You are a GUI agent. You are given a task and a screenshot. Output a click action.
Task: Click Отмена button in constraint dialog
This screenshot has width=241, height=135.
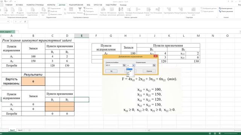click(149, 71)
